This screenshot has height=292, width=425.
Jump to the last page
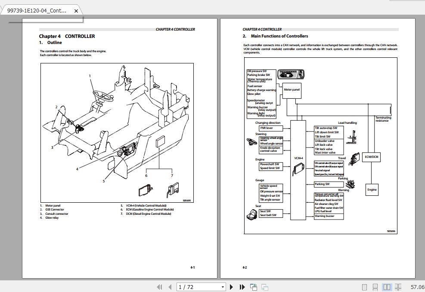242,287
